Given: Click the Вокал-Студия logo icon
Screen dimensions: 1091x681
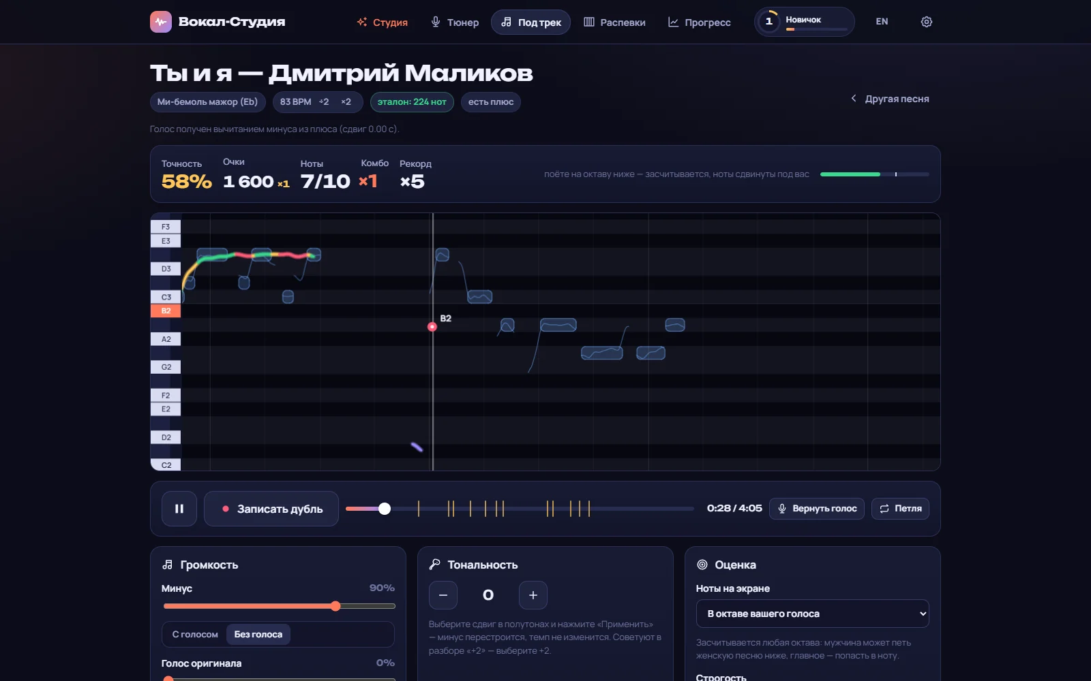Looking at the screenshot, I should point(161,22).
